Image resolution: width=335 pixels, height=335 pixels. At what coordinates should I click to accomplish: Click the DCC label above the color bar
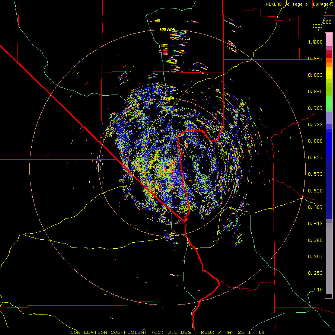327,22
